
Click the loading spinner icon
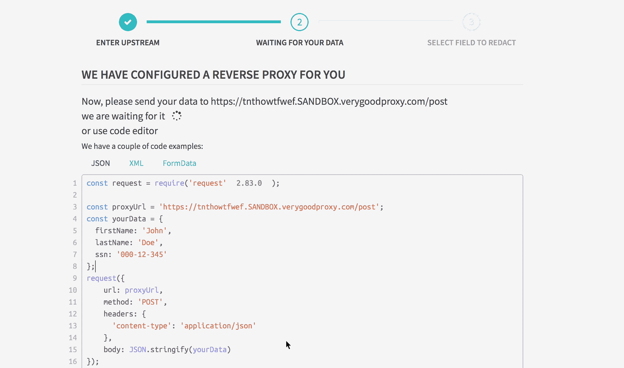(x=177, y=116)
